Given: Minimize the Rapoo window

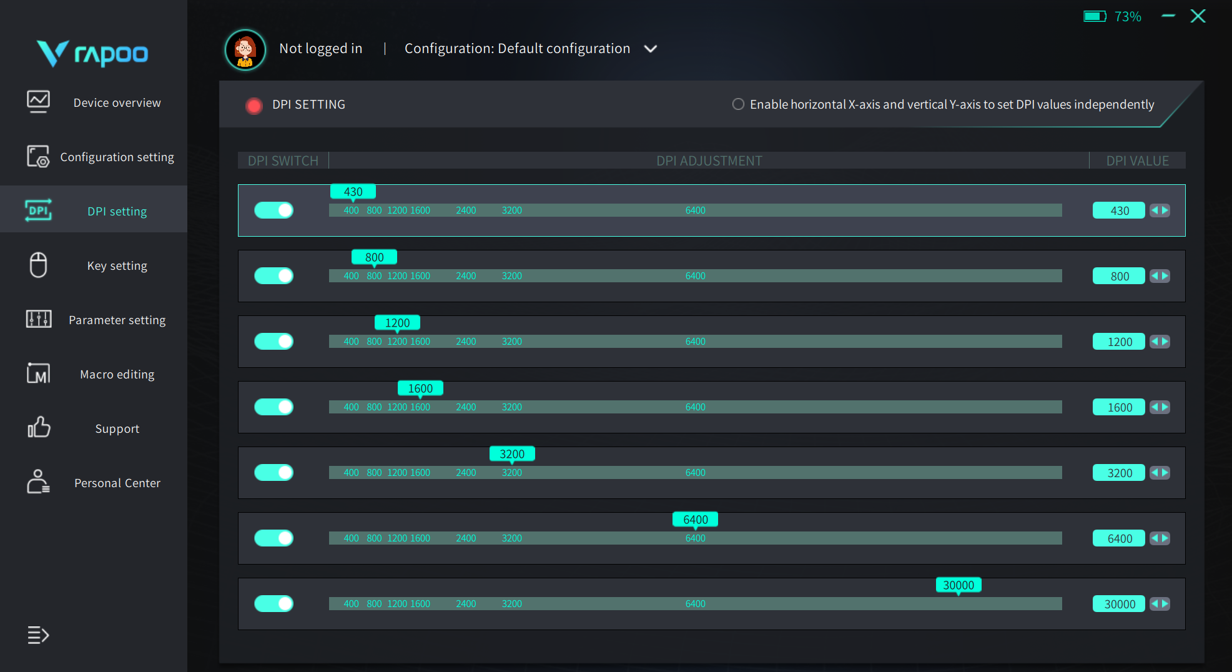Looking at the screenshot, I should pos(1168,16).
